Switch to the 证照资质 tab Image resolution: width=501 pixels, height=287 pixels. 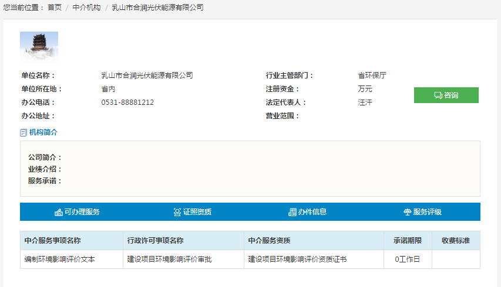click(197, 212)
